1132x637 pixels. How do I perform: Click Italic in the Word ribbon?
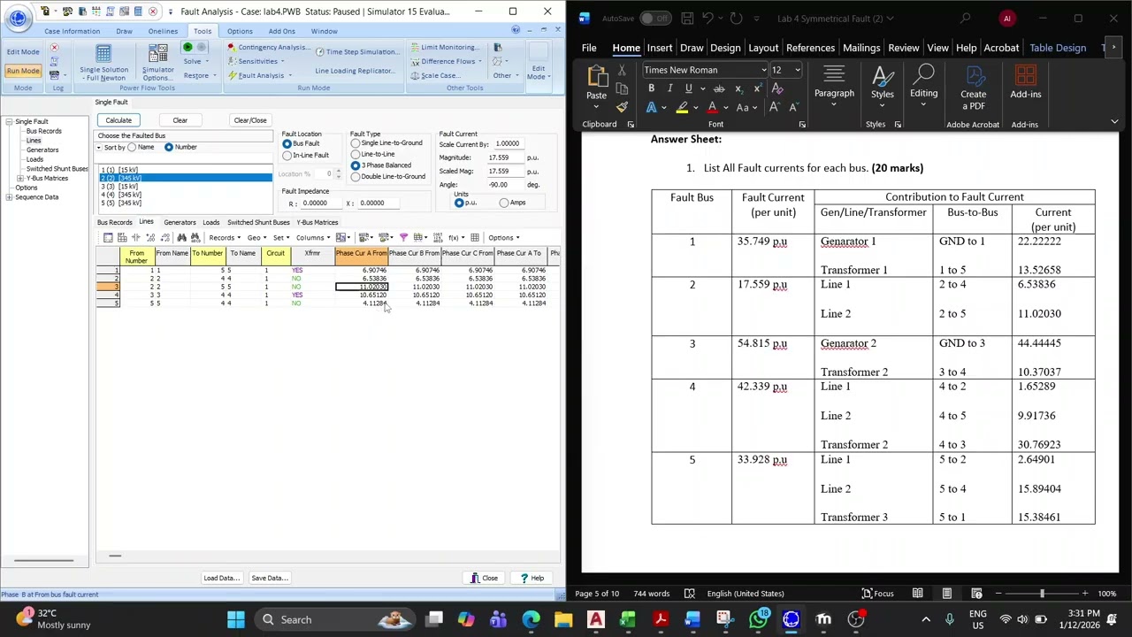(x=669, y=88)
